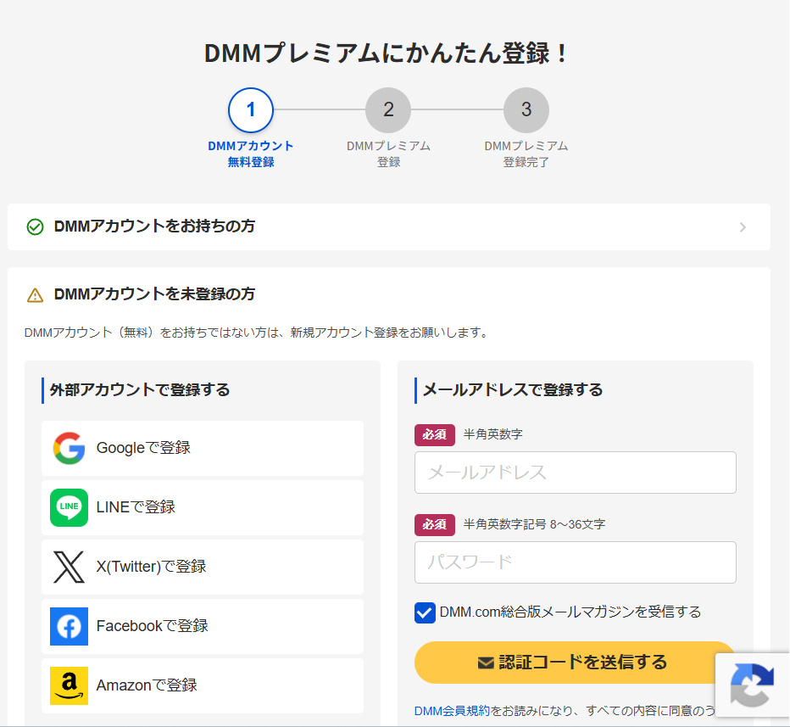Click the envelope icon on the send code button

point(486,663)
